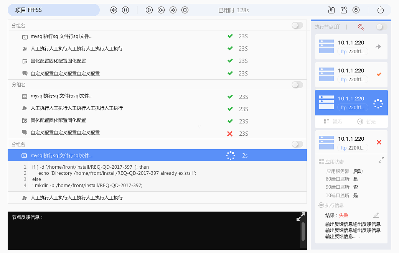Viewport: 399px width, 253px height.
Task: Stop execution with the stop icon
Action: pyautogui.click(x=185, y=10)
